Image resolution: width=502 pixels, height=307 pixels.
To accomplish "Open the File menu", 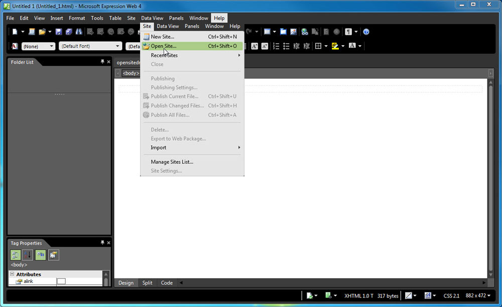I will click(10, 18).
